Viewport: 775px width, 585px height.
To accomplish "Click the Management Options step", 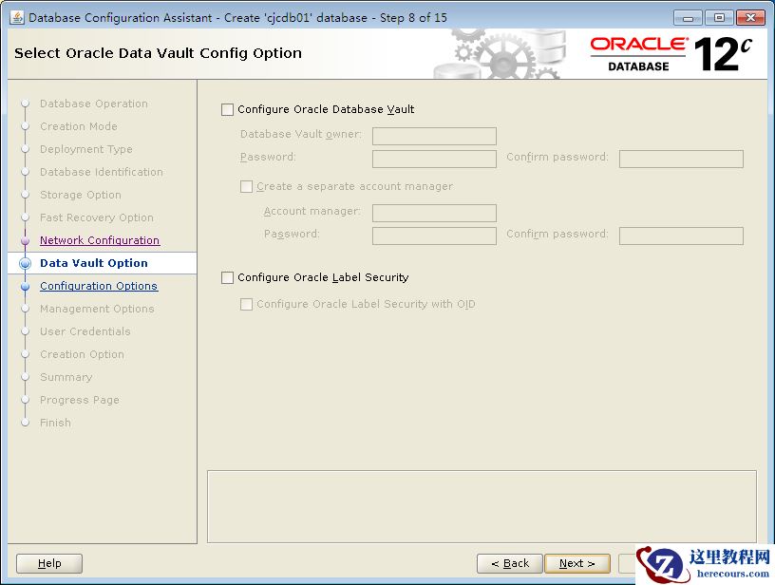I will click(97, 309).
